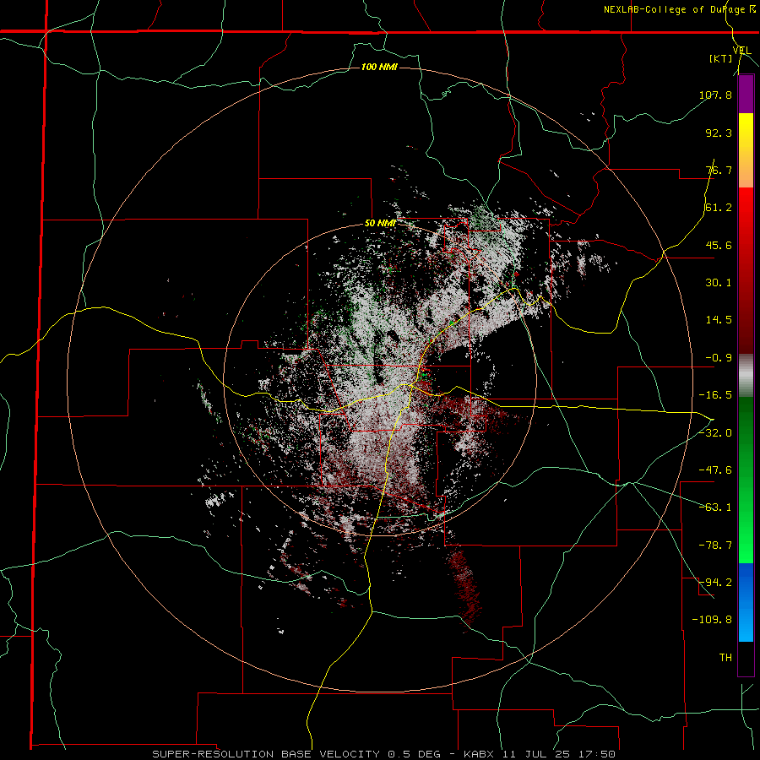Click the 92.3 velocity legend value
The image size is (760, 760).
pyautogui.click(x=719, y=133)
